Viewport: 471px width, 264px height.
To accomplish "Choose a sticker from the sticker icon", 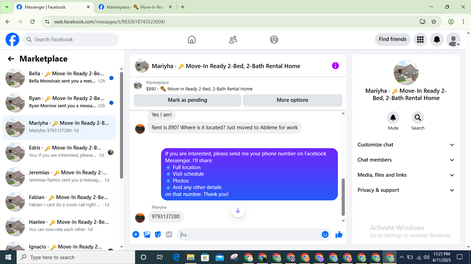I will [x=158, y=234].
